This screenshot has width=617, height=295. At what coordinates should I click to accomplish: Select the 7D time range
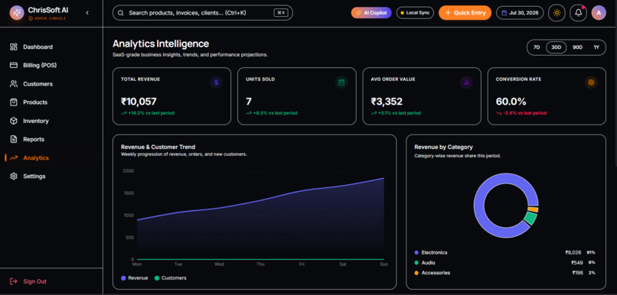point(537,47)
